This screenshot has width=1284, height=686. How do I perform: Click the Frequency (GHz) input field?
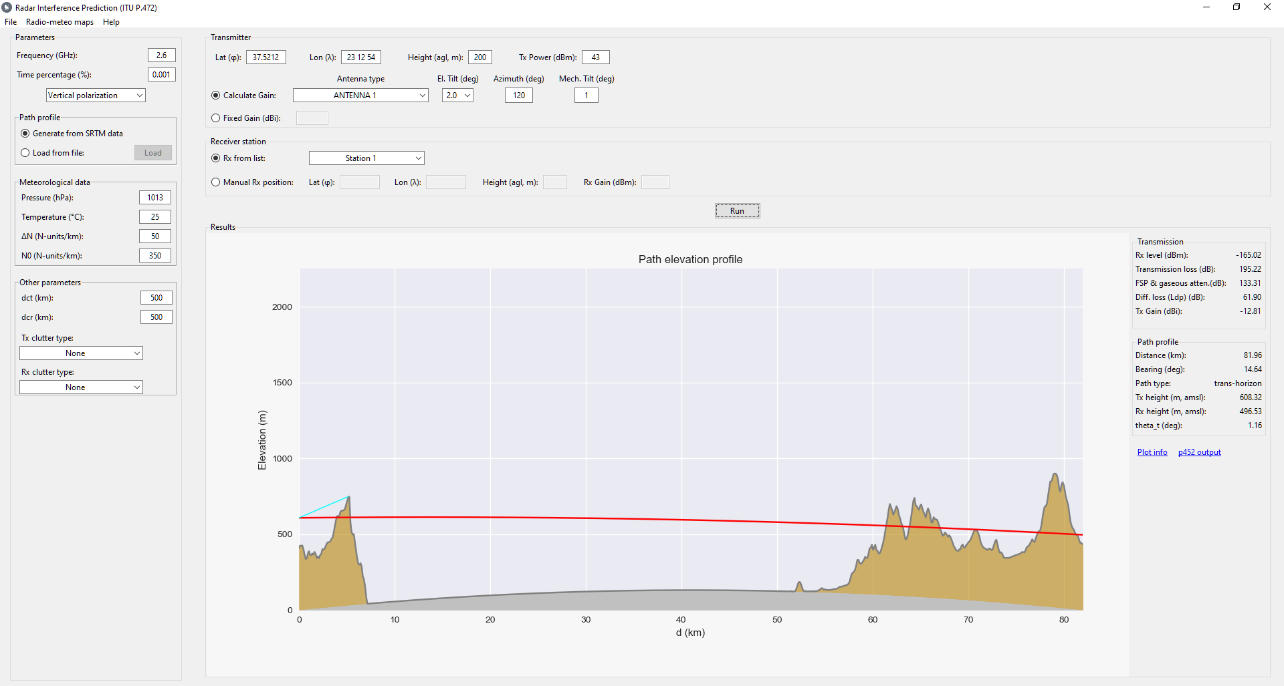point(161,55)
